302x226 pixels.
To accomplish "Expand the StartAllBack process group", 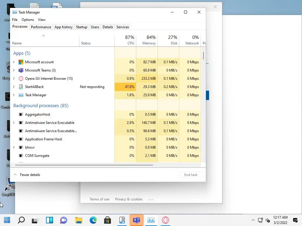I will 14,87.
